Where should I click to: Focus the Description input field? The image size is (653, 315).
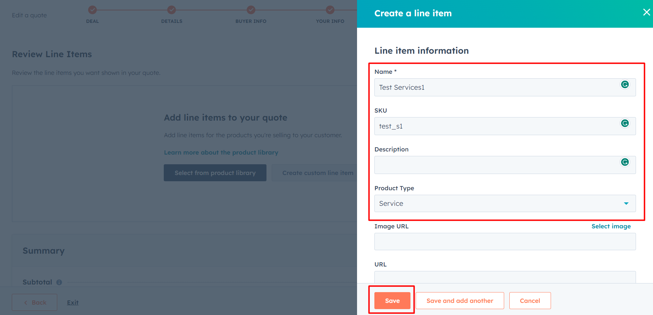pos(505,165)
